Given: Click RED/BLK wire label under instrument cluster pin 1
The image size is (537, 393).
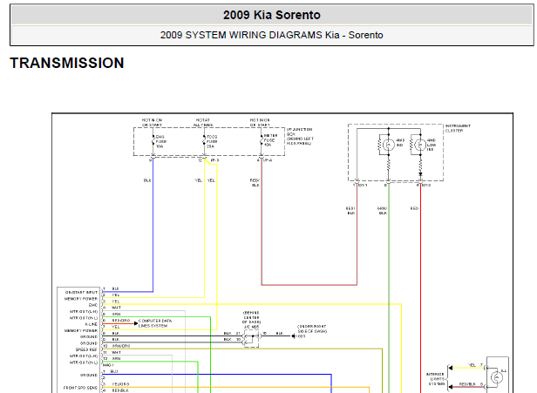Looking at the screenshot, I should (x=350, y=211).
